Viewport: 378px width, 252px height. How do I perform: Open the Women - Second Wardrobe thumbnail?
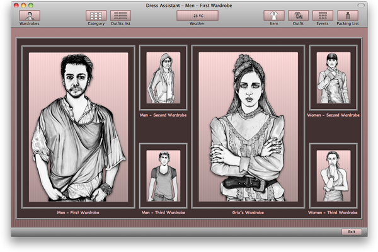pos(333,77)
